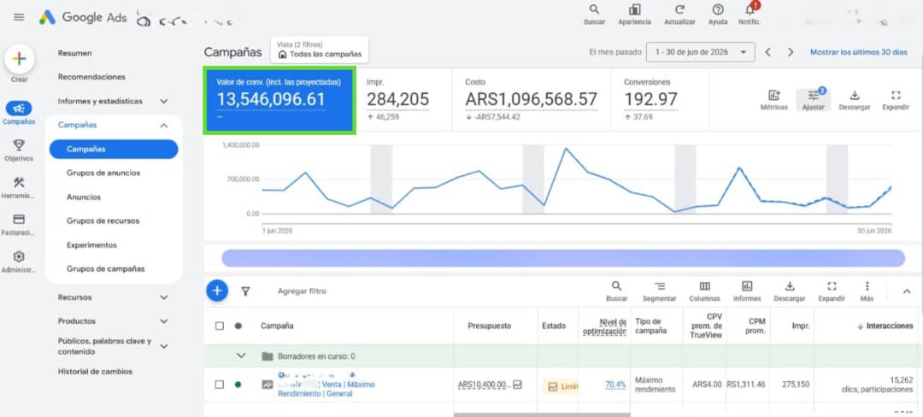Select Experimentos menu item
The width and height of the screenshot is (923, 417).
pyautogui.click(x=91, y=244)
